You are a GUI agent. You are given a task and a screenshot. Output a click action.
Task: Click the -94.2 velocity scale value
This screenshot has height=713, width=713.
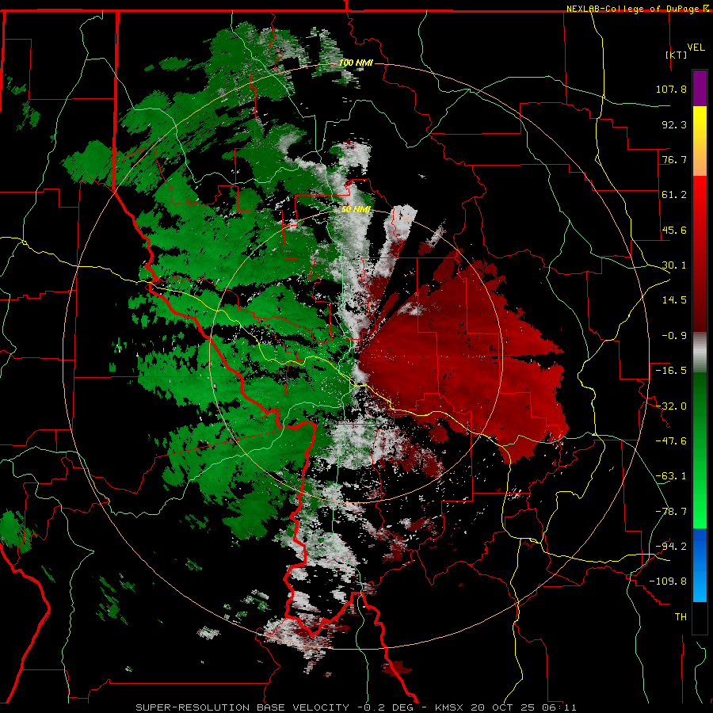tap(671, 547)
